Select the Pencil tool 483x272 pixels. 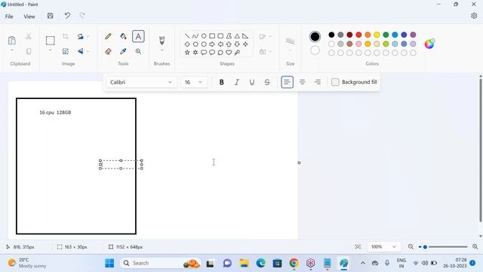pyautogui.click(x=108, y=36)
